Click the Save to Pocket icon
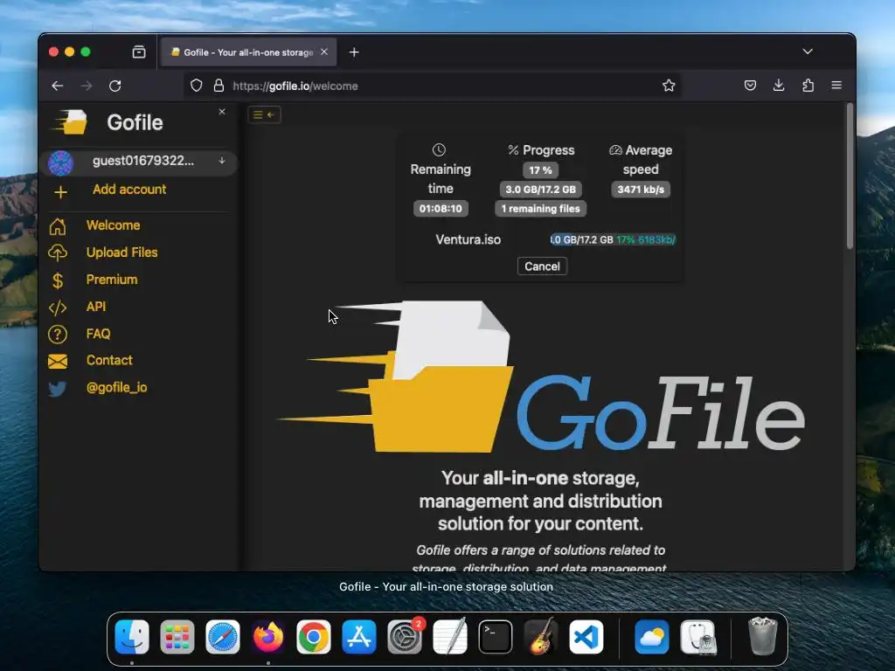Viewport: 895px width, 671px height. (750, 86)
